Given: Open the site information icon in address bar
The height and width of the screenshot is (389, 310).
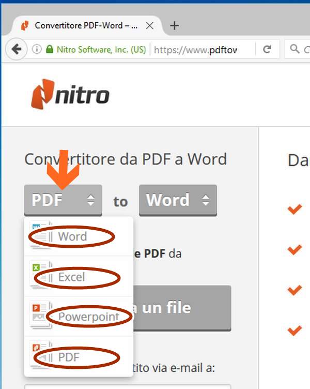Looking at the screenshot, I should tap(37, 49).
